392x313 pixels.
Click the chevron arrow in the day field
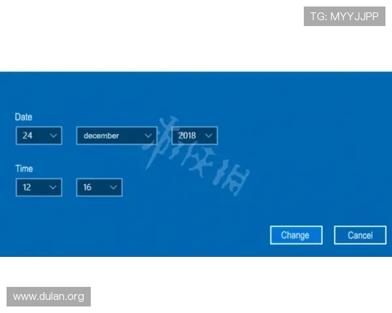(x=53, y=136)
